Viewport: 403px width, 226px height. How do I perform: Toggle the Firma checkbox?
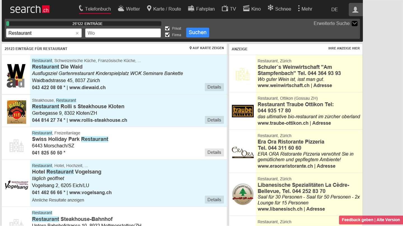coord(167,35)
